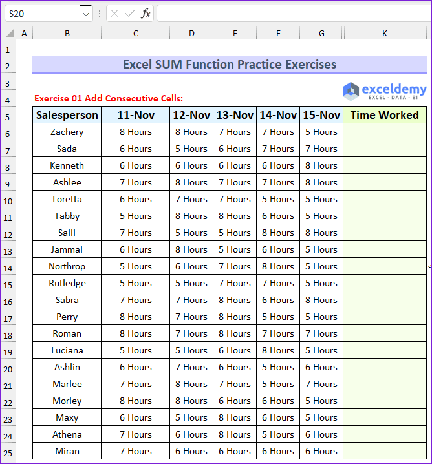This screenshot has height=464, width=432.
Task: Select the Northrop name cell
Action: click(x=67, y=266)
